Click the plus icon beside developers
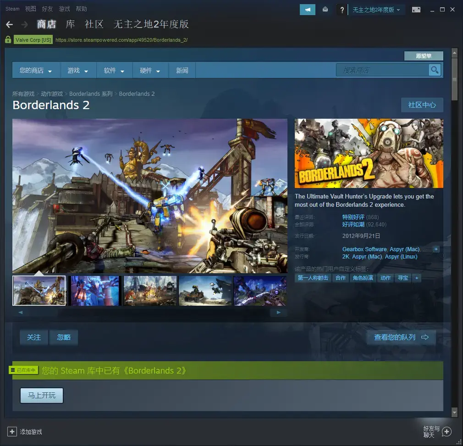 coord(436,249)
